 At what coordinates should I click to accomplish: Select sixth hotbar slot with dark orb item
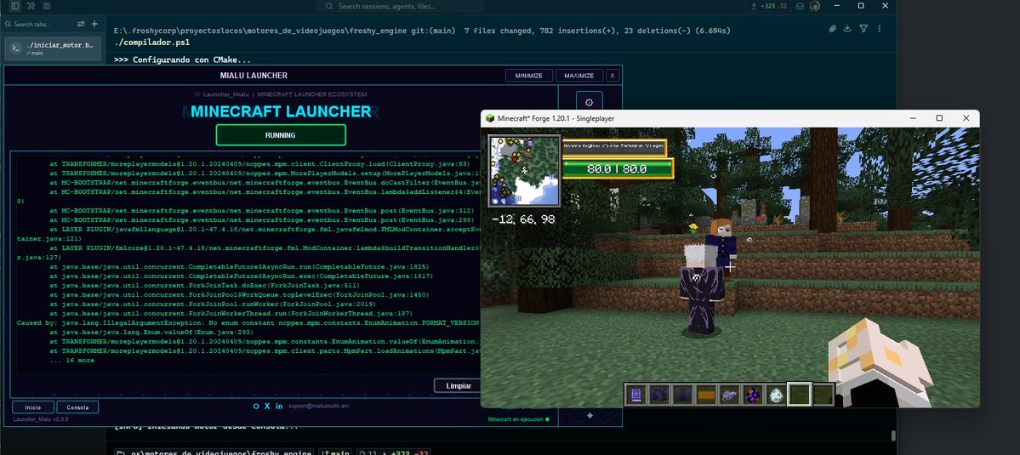pos(753,394)
